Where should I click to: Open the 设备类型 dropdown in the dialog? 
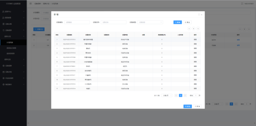(150, 22)
